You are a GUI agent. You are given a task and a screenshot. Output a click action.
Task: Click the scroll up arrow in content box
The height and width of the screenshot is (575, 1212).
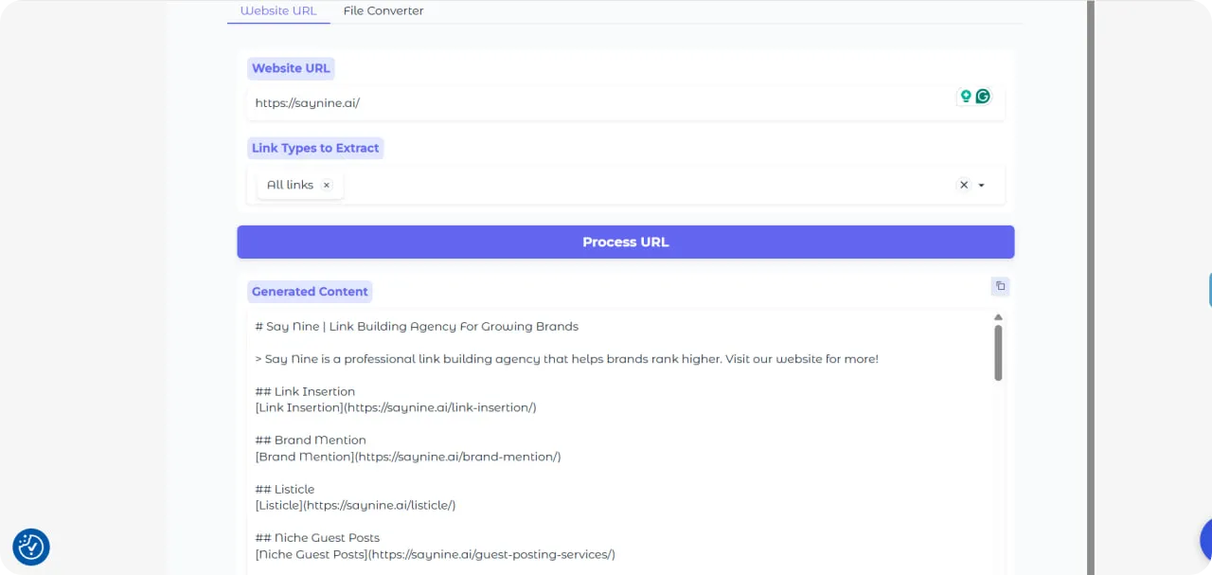[x=998, y=317]
